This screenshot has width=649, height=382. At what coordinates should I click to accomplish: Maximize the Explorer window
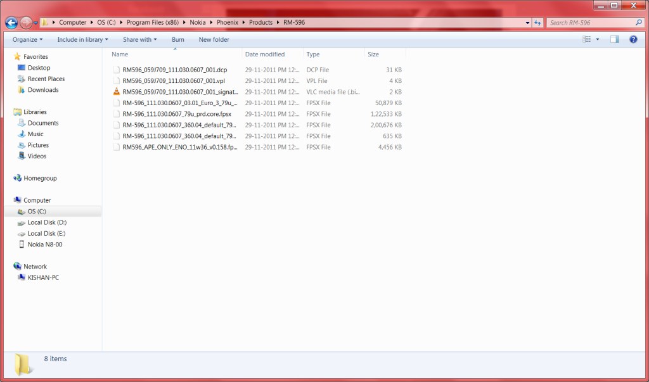click(614, 5)
